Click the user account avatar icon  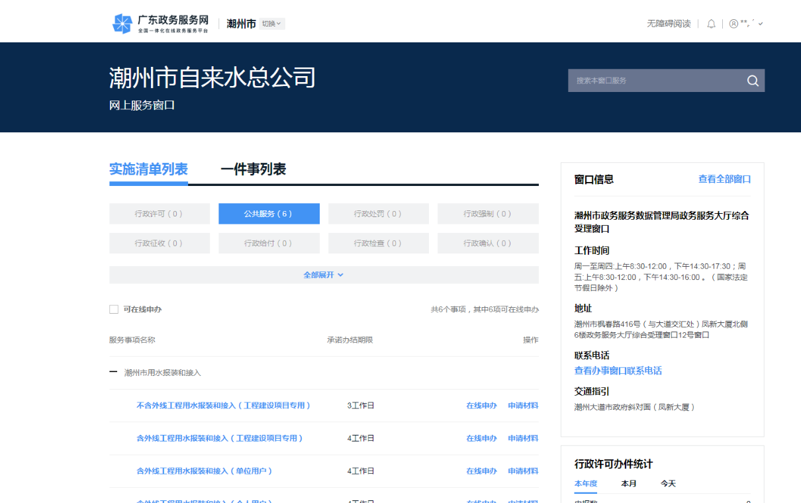[x=733, y=24]
